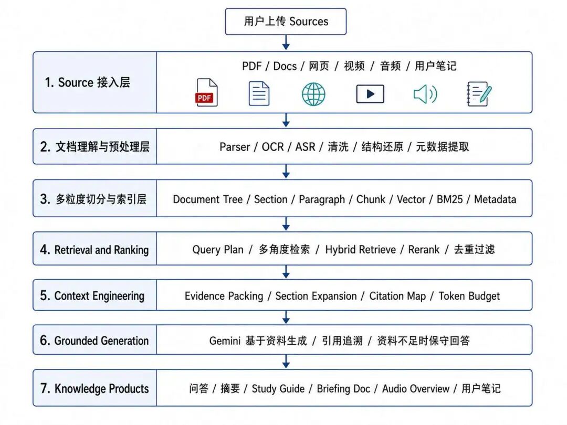Click '去重过滤' in the retrieval row
The height and width of the screenshot is (425, 567).
[475, 249]
